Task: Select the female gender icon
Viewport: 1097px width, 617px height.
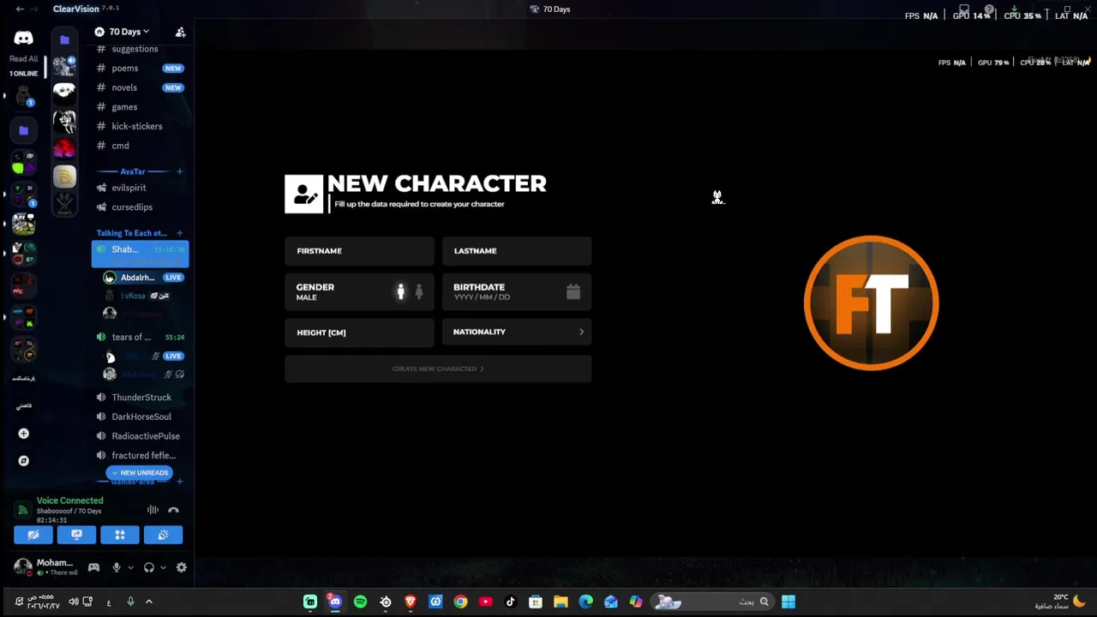Action: 418,291
